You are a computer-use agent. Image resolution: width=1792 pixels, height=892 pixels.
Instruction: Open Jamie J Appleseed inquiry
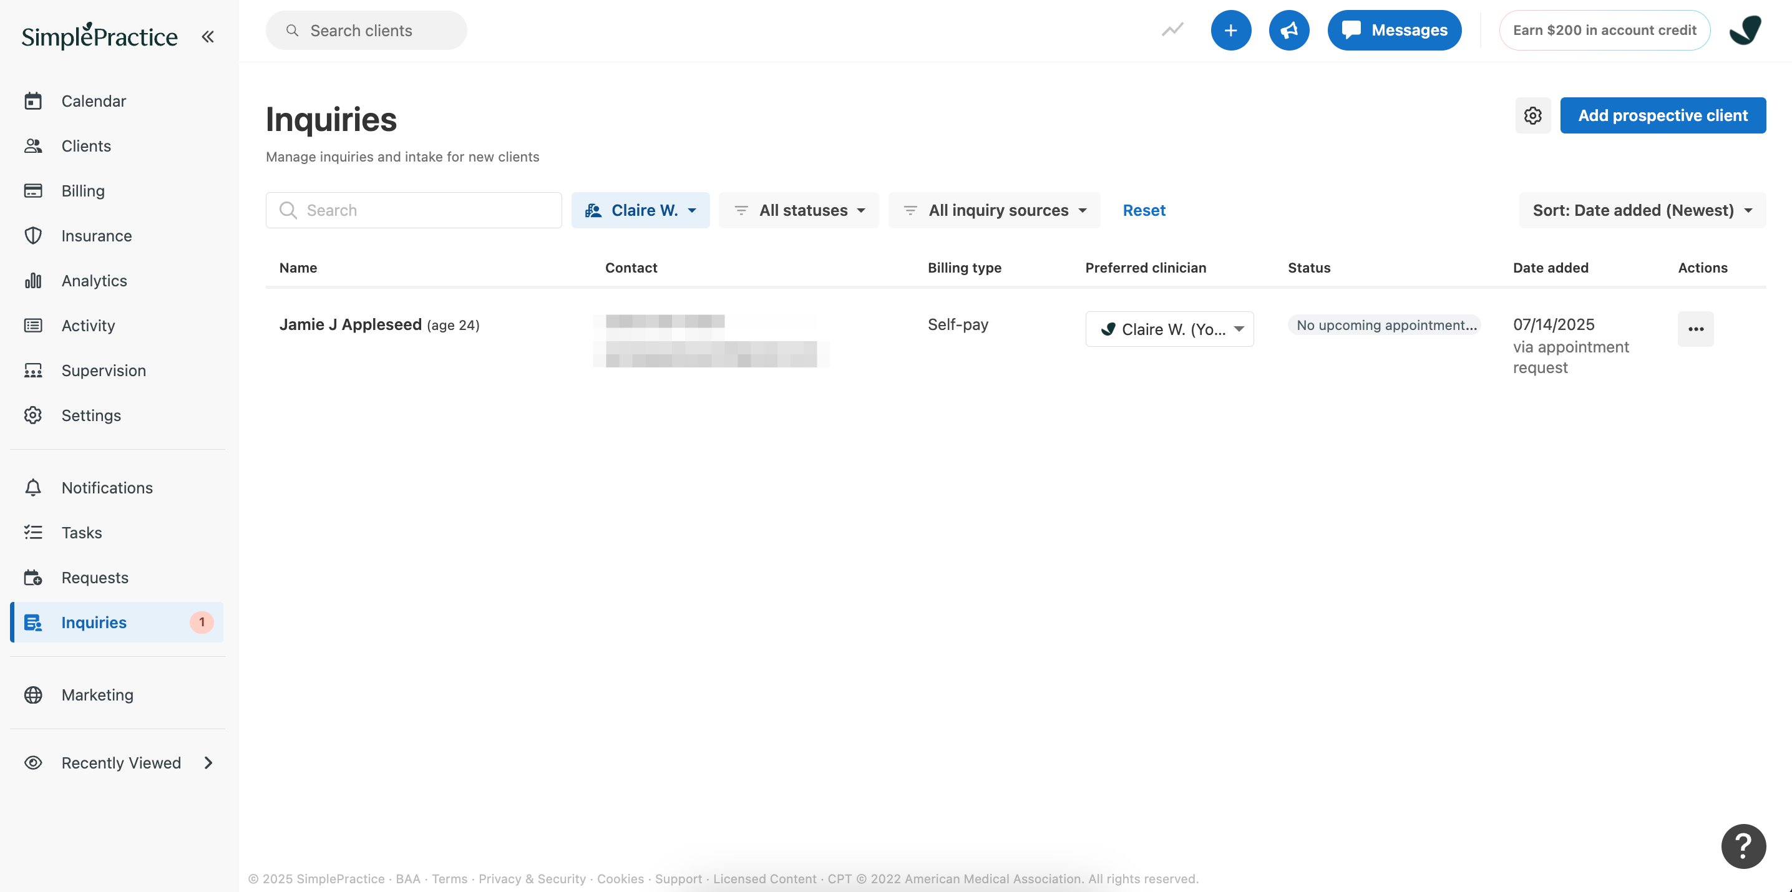point(350,325)
